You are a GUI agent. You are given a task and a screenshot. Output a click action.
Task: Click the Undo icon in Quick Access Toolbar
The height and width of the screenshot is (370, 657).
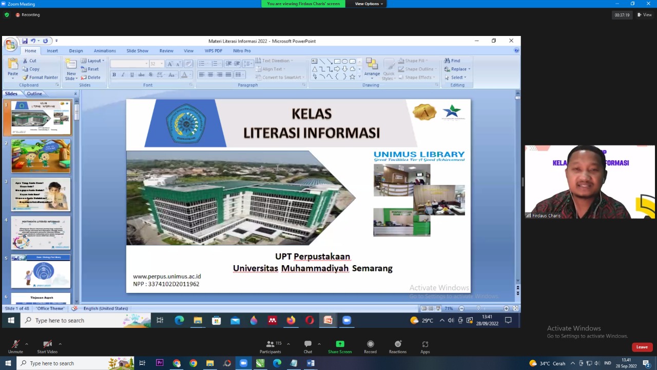click(x=33, y=41)
